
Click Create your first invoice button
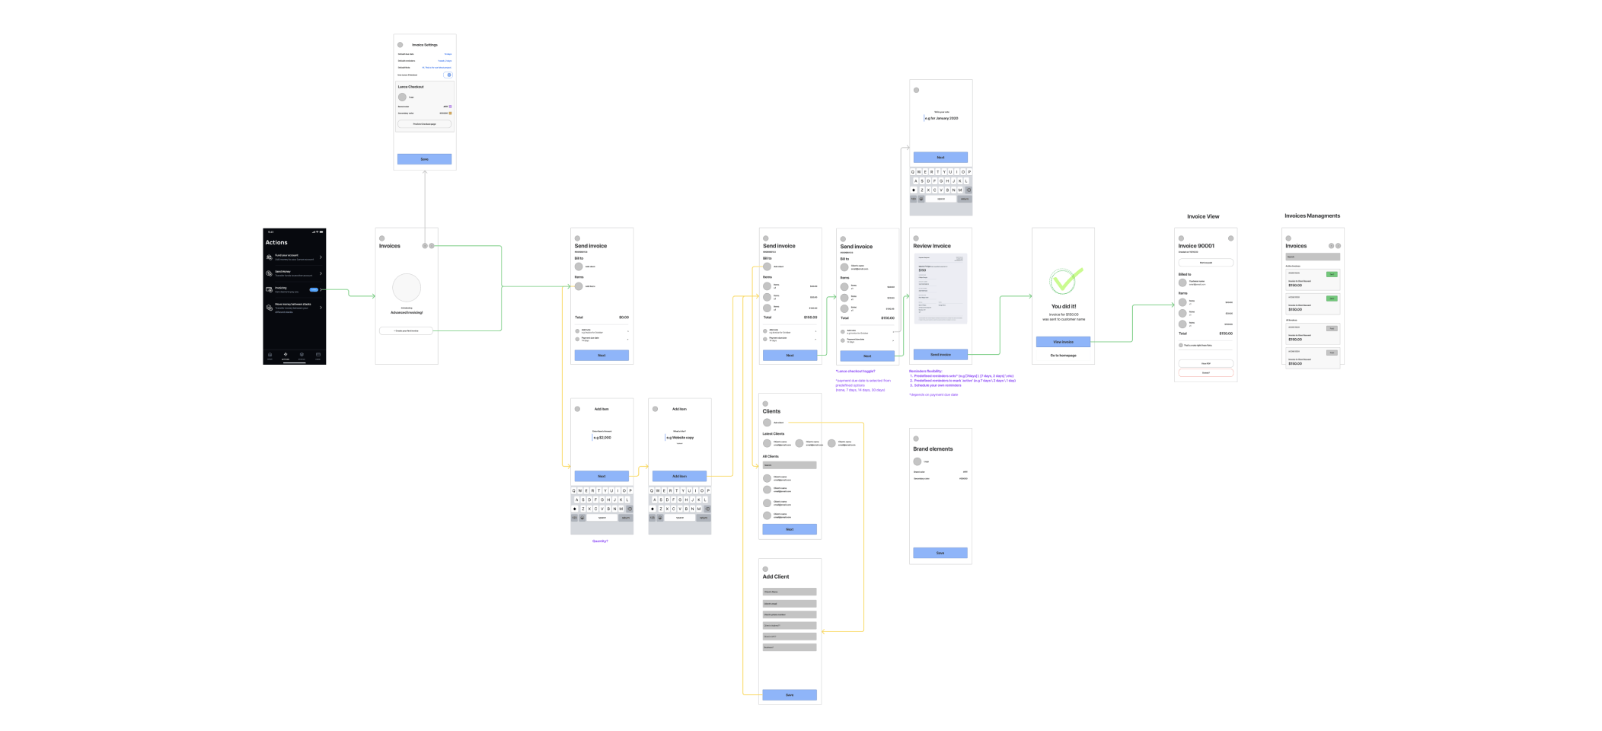[406, 330]
